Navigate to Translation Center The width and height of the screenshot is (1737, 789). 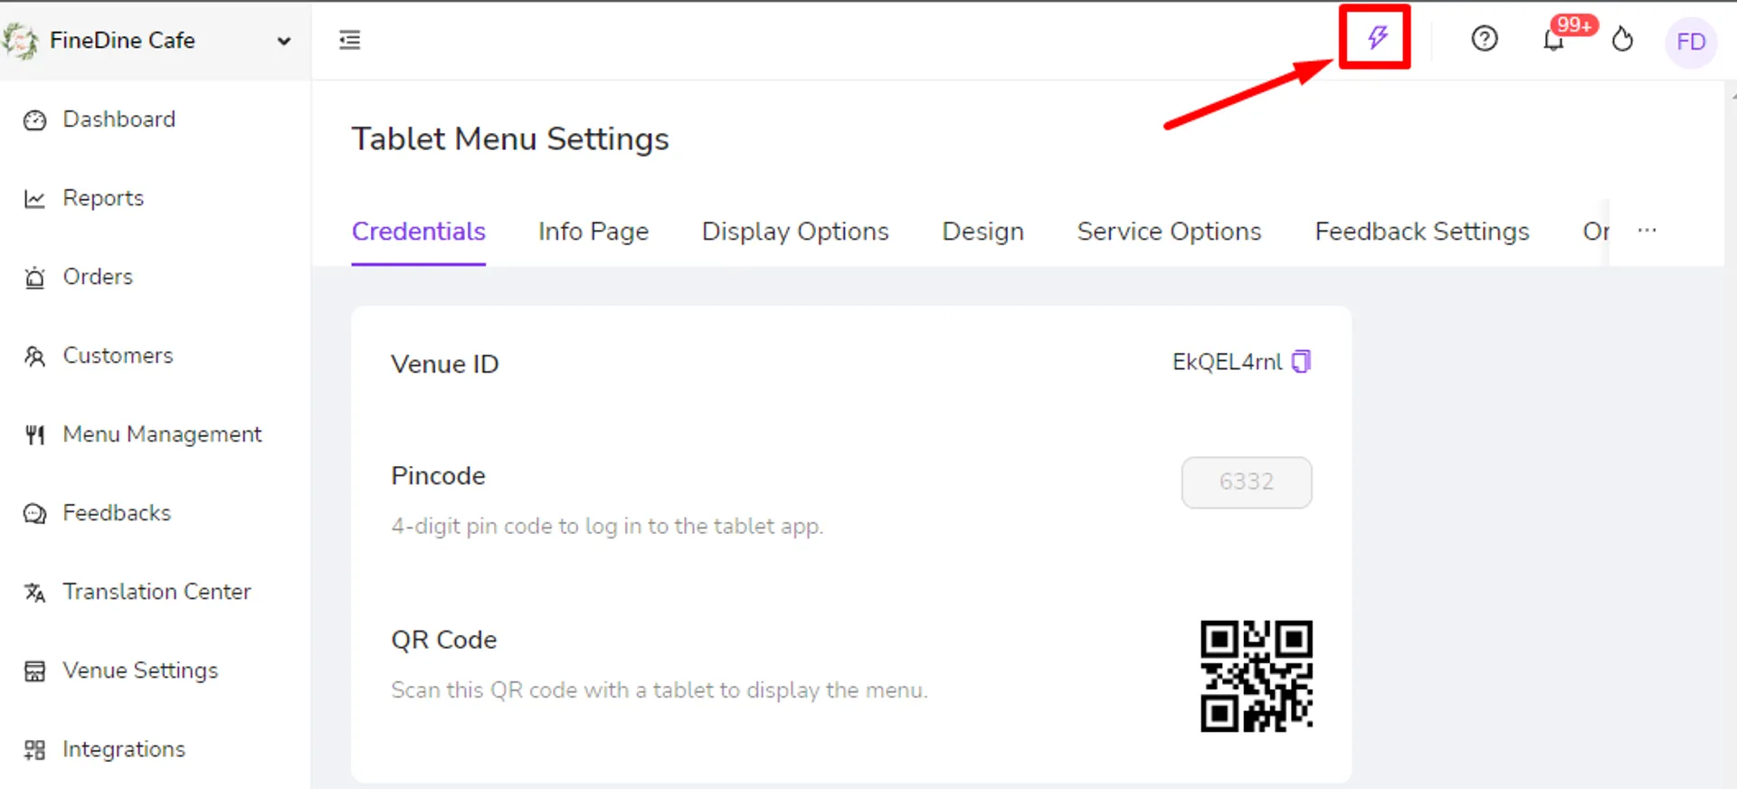click(x=138, y=592)
